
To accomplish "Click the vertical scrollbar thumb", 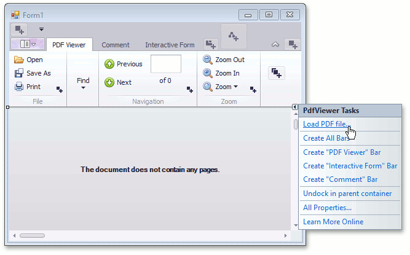I will click(x=296, y=124).
